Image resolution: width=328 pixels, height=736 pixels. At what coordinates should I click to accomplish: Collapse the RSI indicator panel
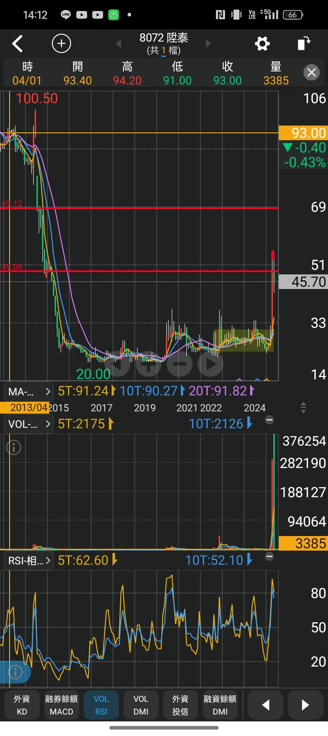pyautogui.click(x=270, y=556)
